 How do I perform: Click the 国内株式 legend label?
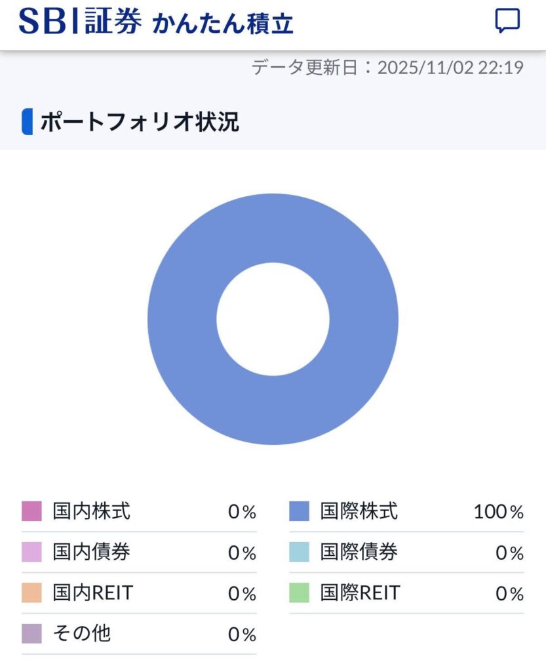coord(92,511)
